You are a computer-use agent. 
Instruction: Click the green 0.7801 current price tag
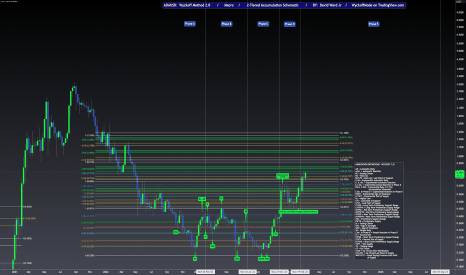coord(460,174)
